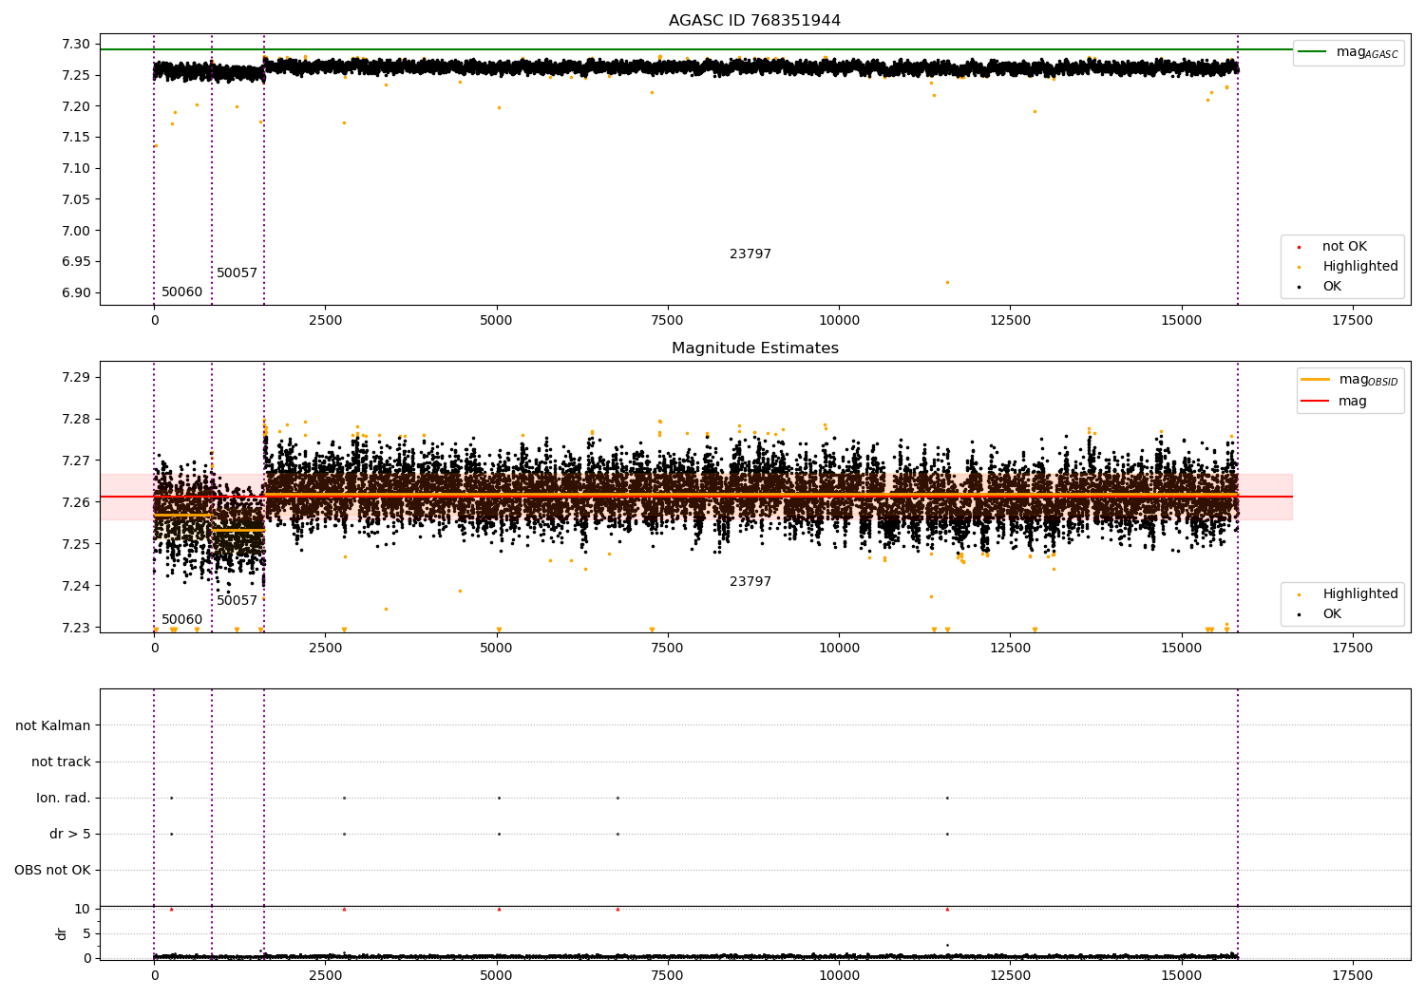
Task: Click the 17500 tick under the bottom plot
Action: (1352, 975)
